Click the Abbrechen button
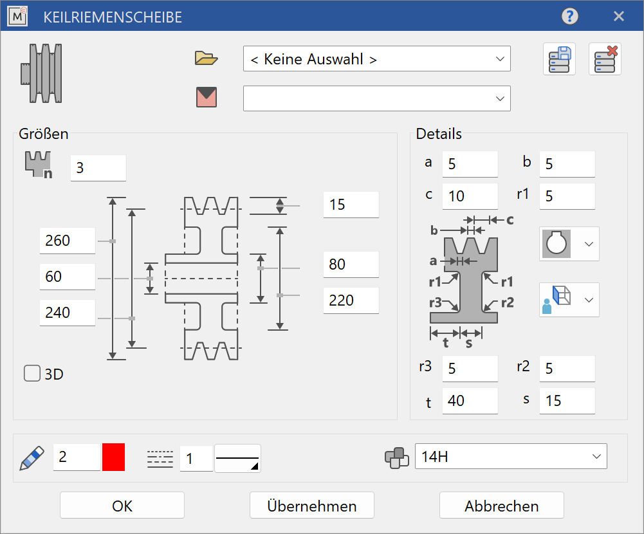Screen dimensions: 644x534 [501, 506]
